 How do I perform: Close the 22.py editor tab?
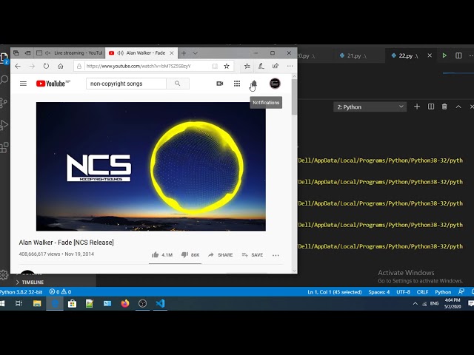430,55
